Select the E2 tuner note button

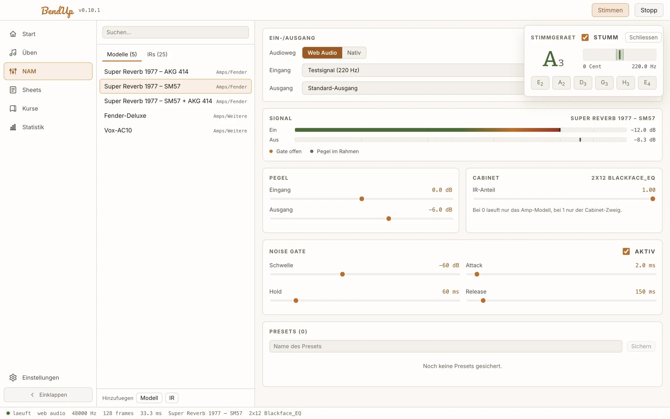[x=540, y=83]
